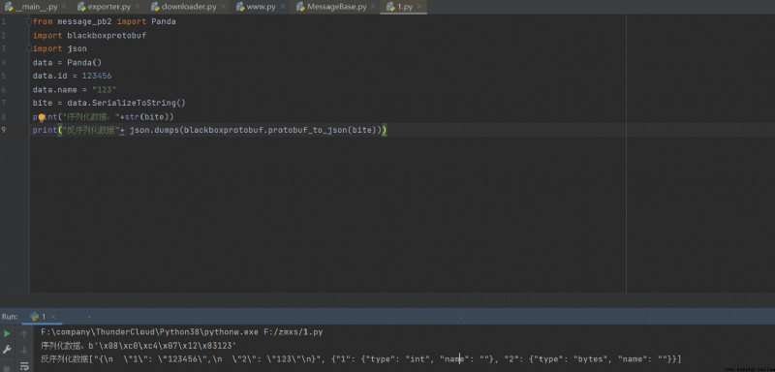Open the downloader.py editor tab
The width and height of the screenshot is (775, 372).
click(189, 7)
